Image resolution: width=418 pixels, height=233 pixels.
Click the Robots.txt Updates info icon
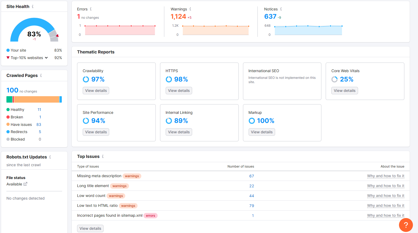[x=50, y=157]
